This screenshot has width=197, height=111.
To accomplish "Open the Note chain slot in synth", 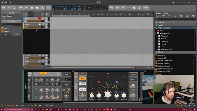I will click(x=66, y=75).
